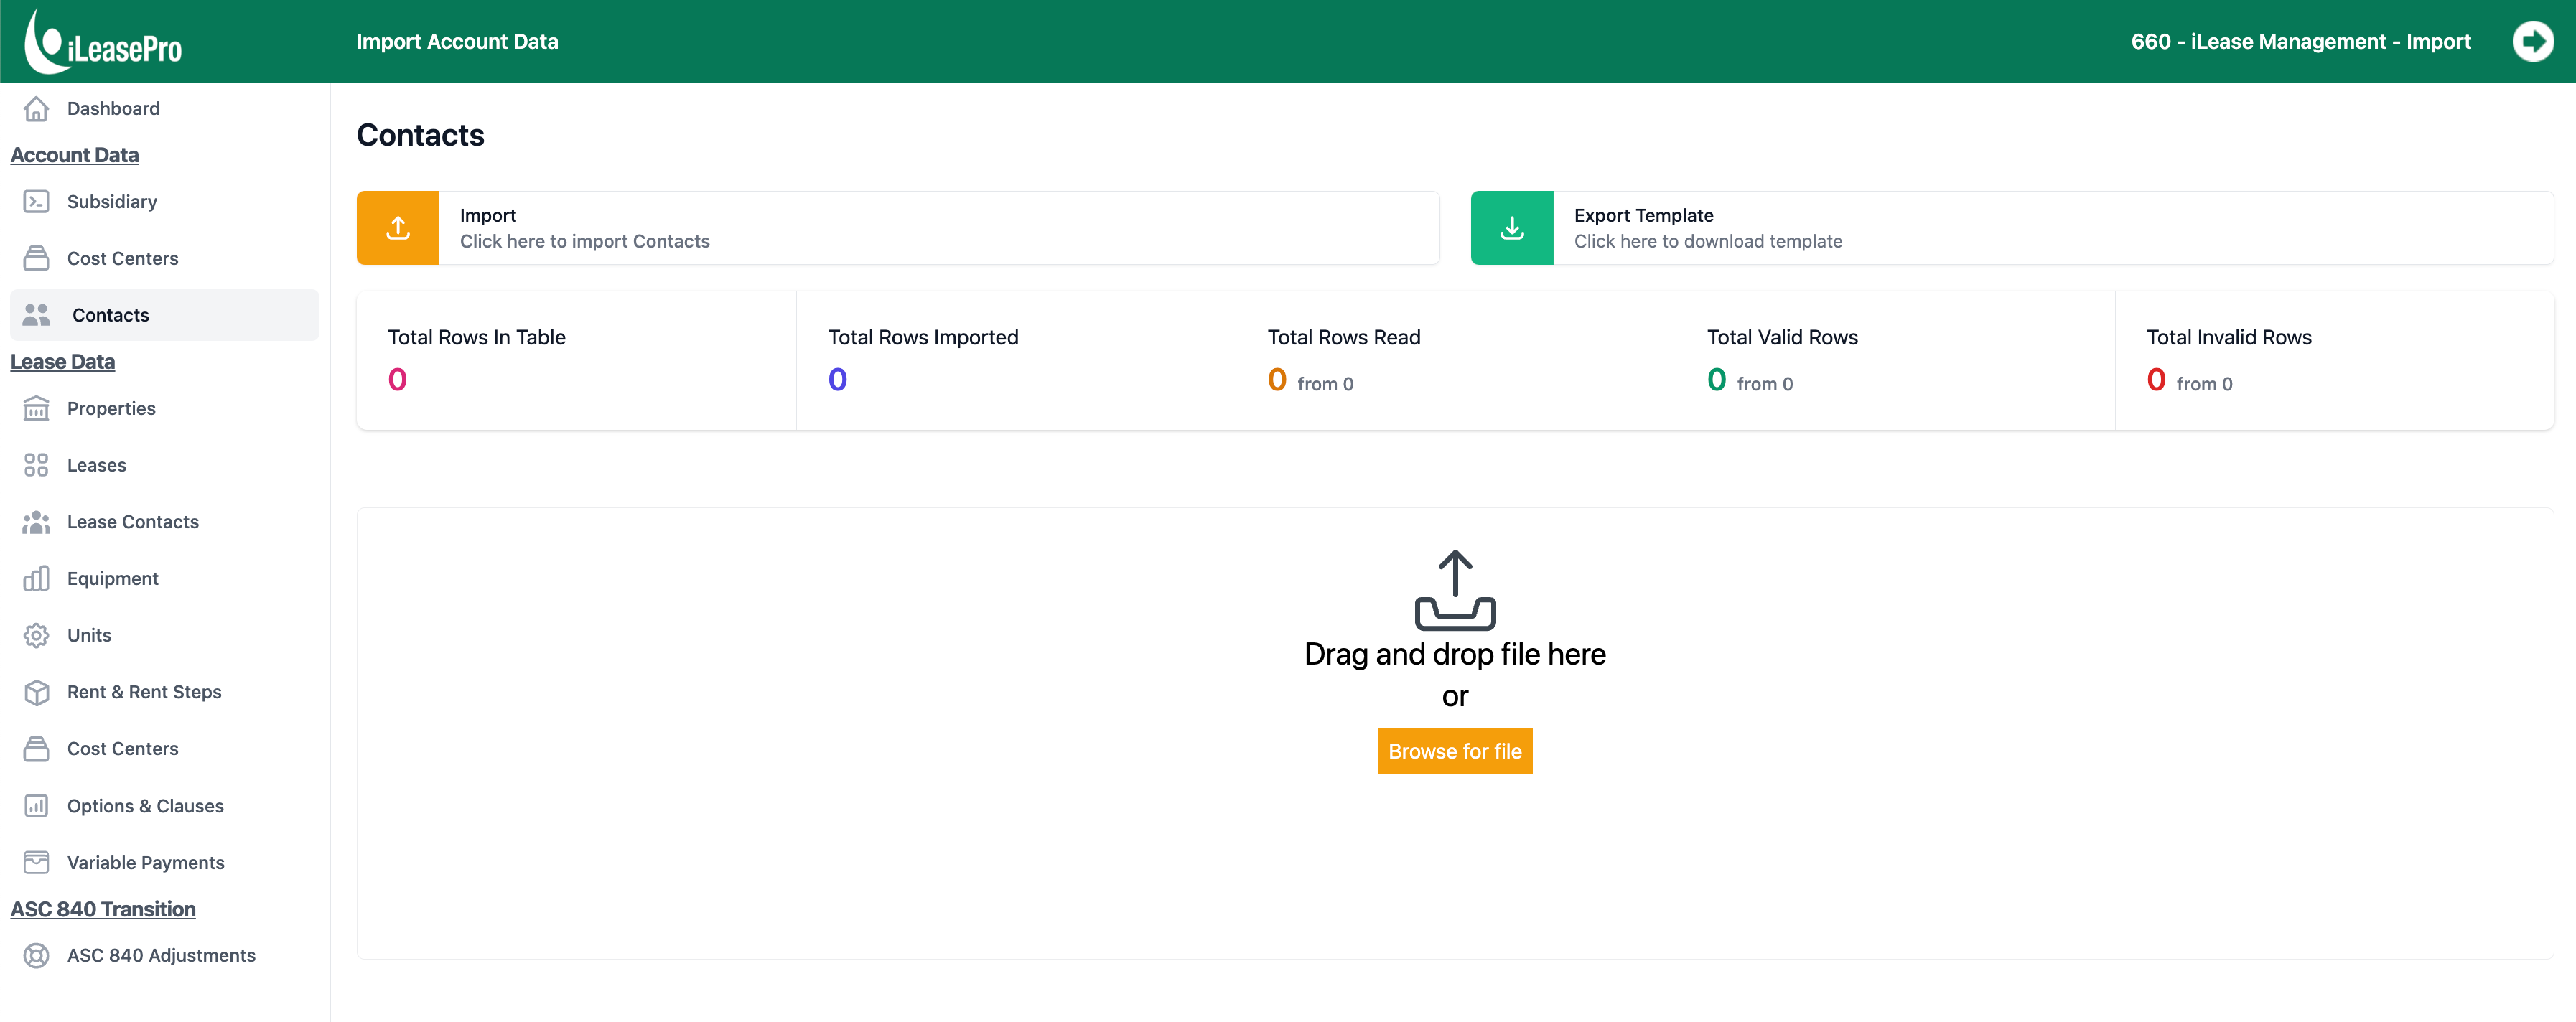This screenshot has height=1022, width=2576.
Task: Click the Account Data Cost Centers icon
Action: coord(36,258)
